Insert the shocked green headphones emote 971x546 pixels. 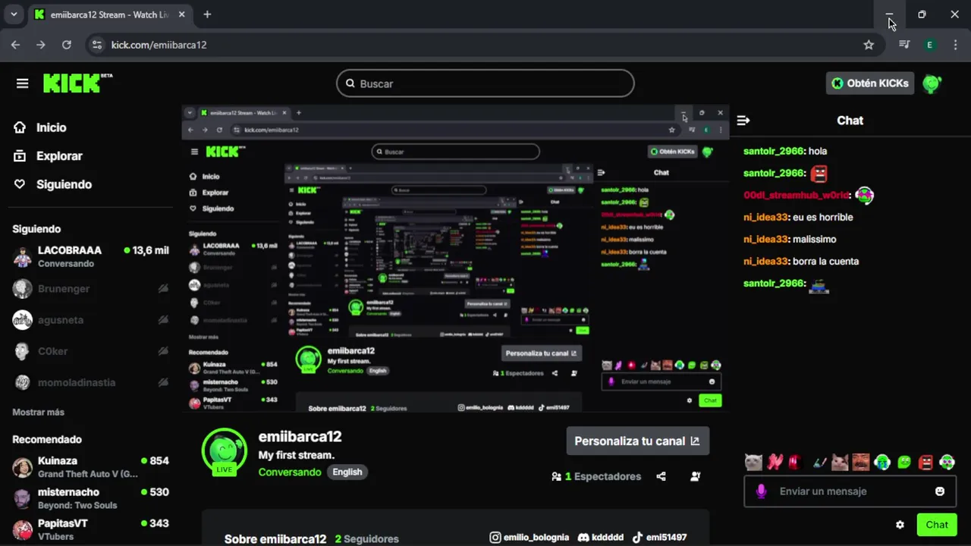click(947, 462)
